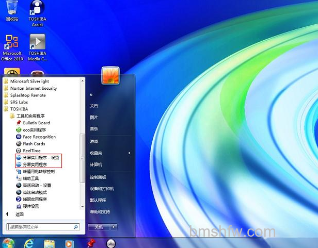
Task: Click the 峰值用电转移控制 icon
Action: pyautogui.click(x=19, y=172)
